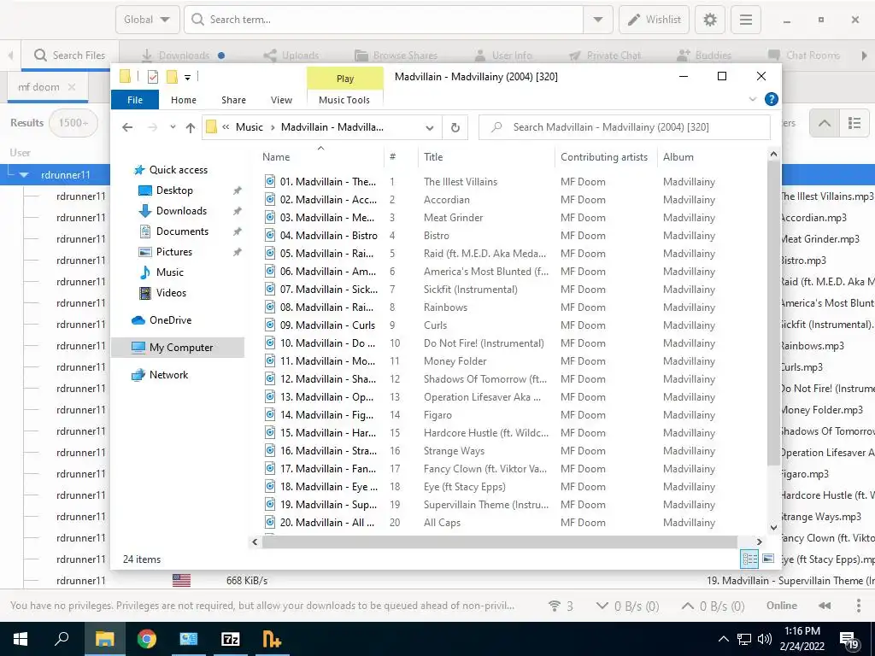Open recent locations dropdown arrow
Viewport: 875px width, 656px height.
[x=173, y=127]
